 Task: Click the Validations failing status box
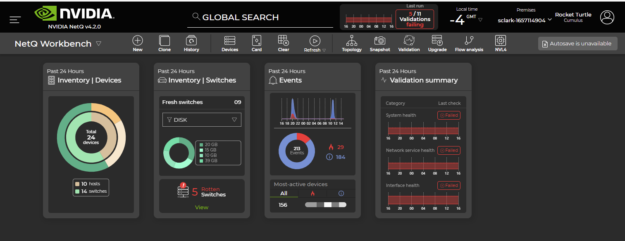pyautogui.click(x=415, y=19)
